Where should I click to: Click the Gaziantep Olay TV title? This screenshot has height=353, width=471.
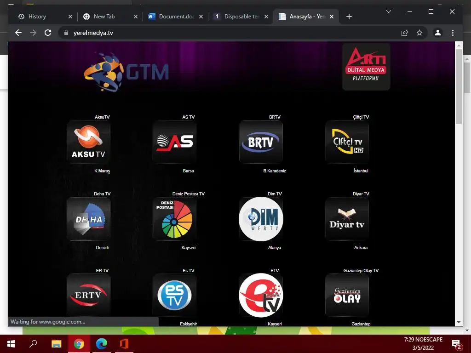click(361, 270)
